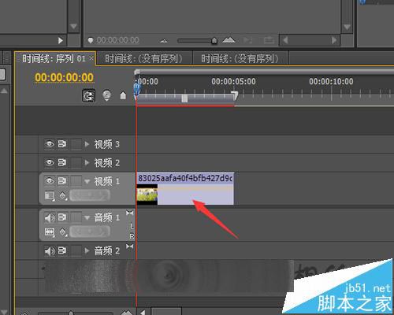Screen dimensions: 394x315
Task: Hide 视频 2 track with eye icon
Action: pos(50,163)
